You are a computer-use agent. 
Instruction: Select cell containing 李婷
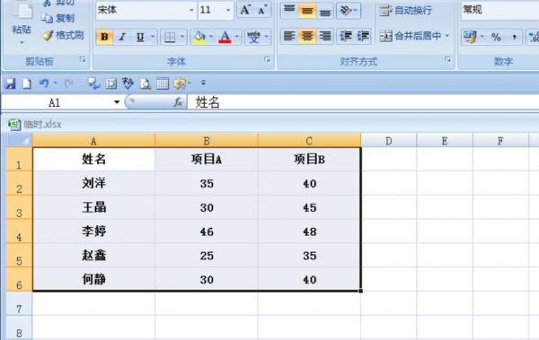point(93,231)
